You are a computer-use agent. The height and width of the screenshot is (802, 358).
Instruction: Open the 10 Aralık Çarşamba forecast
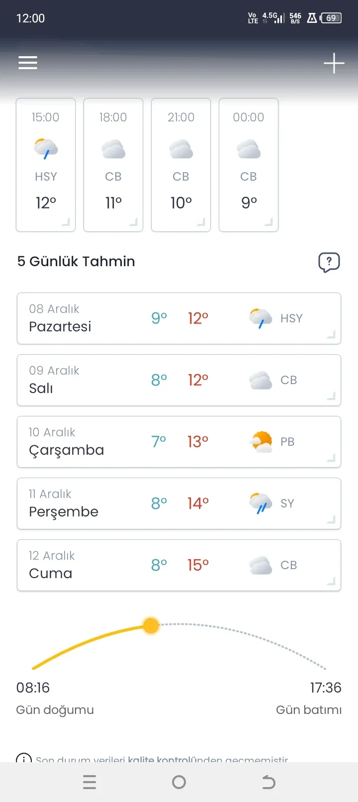(x=179, y=442)
